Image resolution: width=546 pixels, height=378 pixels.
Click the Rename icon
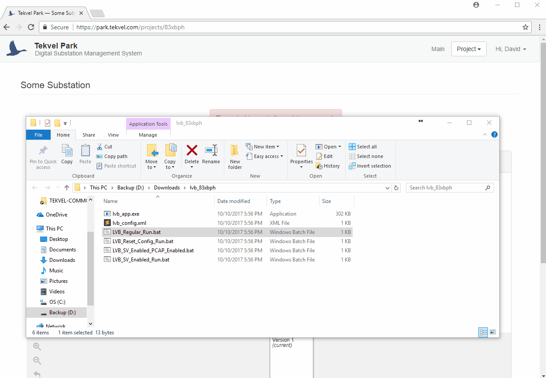pos(211,150)
